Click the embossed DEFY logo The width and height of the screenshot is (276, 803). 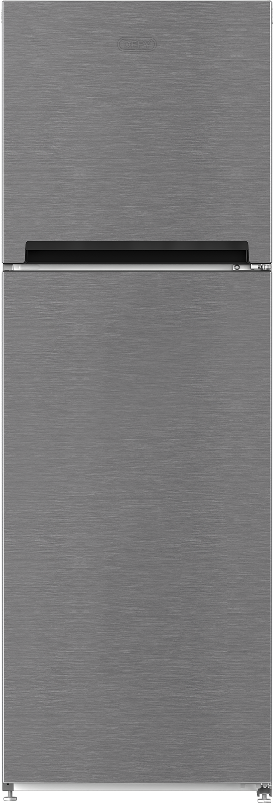click(x=137, y=45)
